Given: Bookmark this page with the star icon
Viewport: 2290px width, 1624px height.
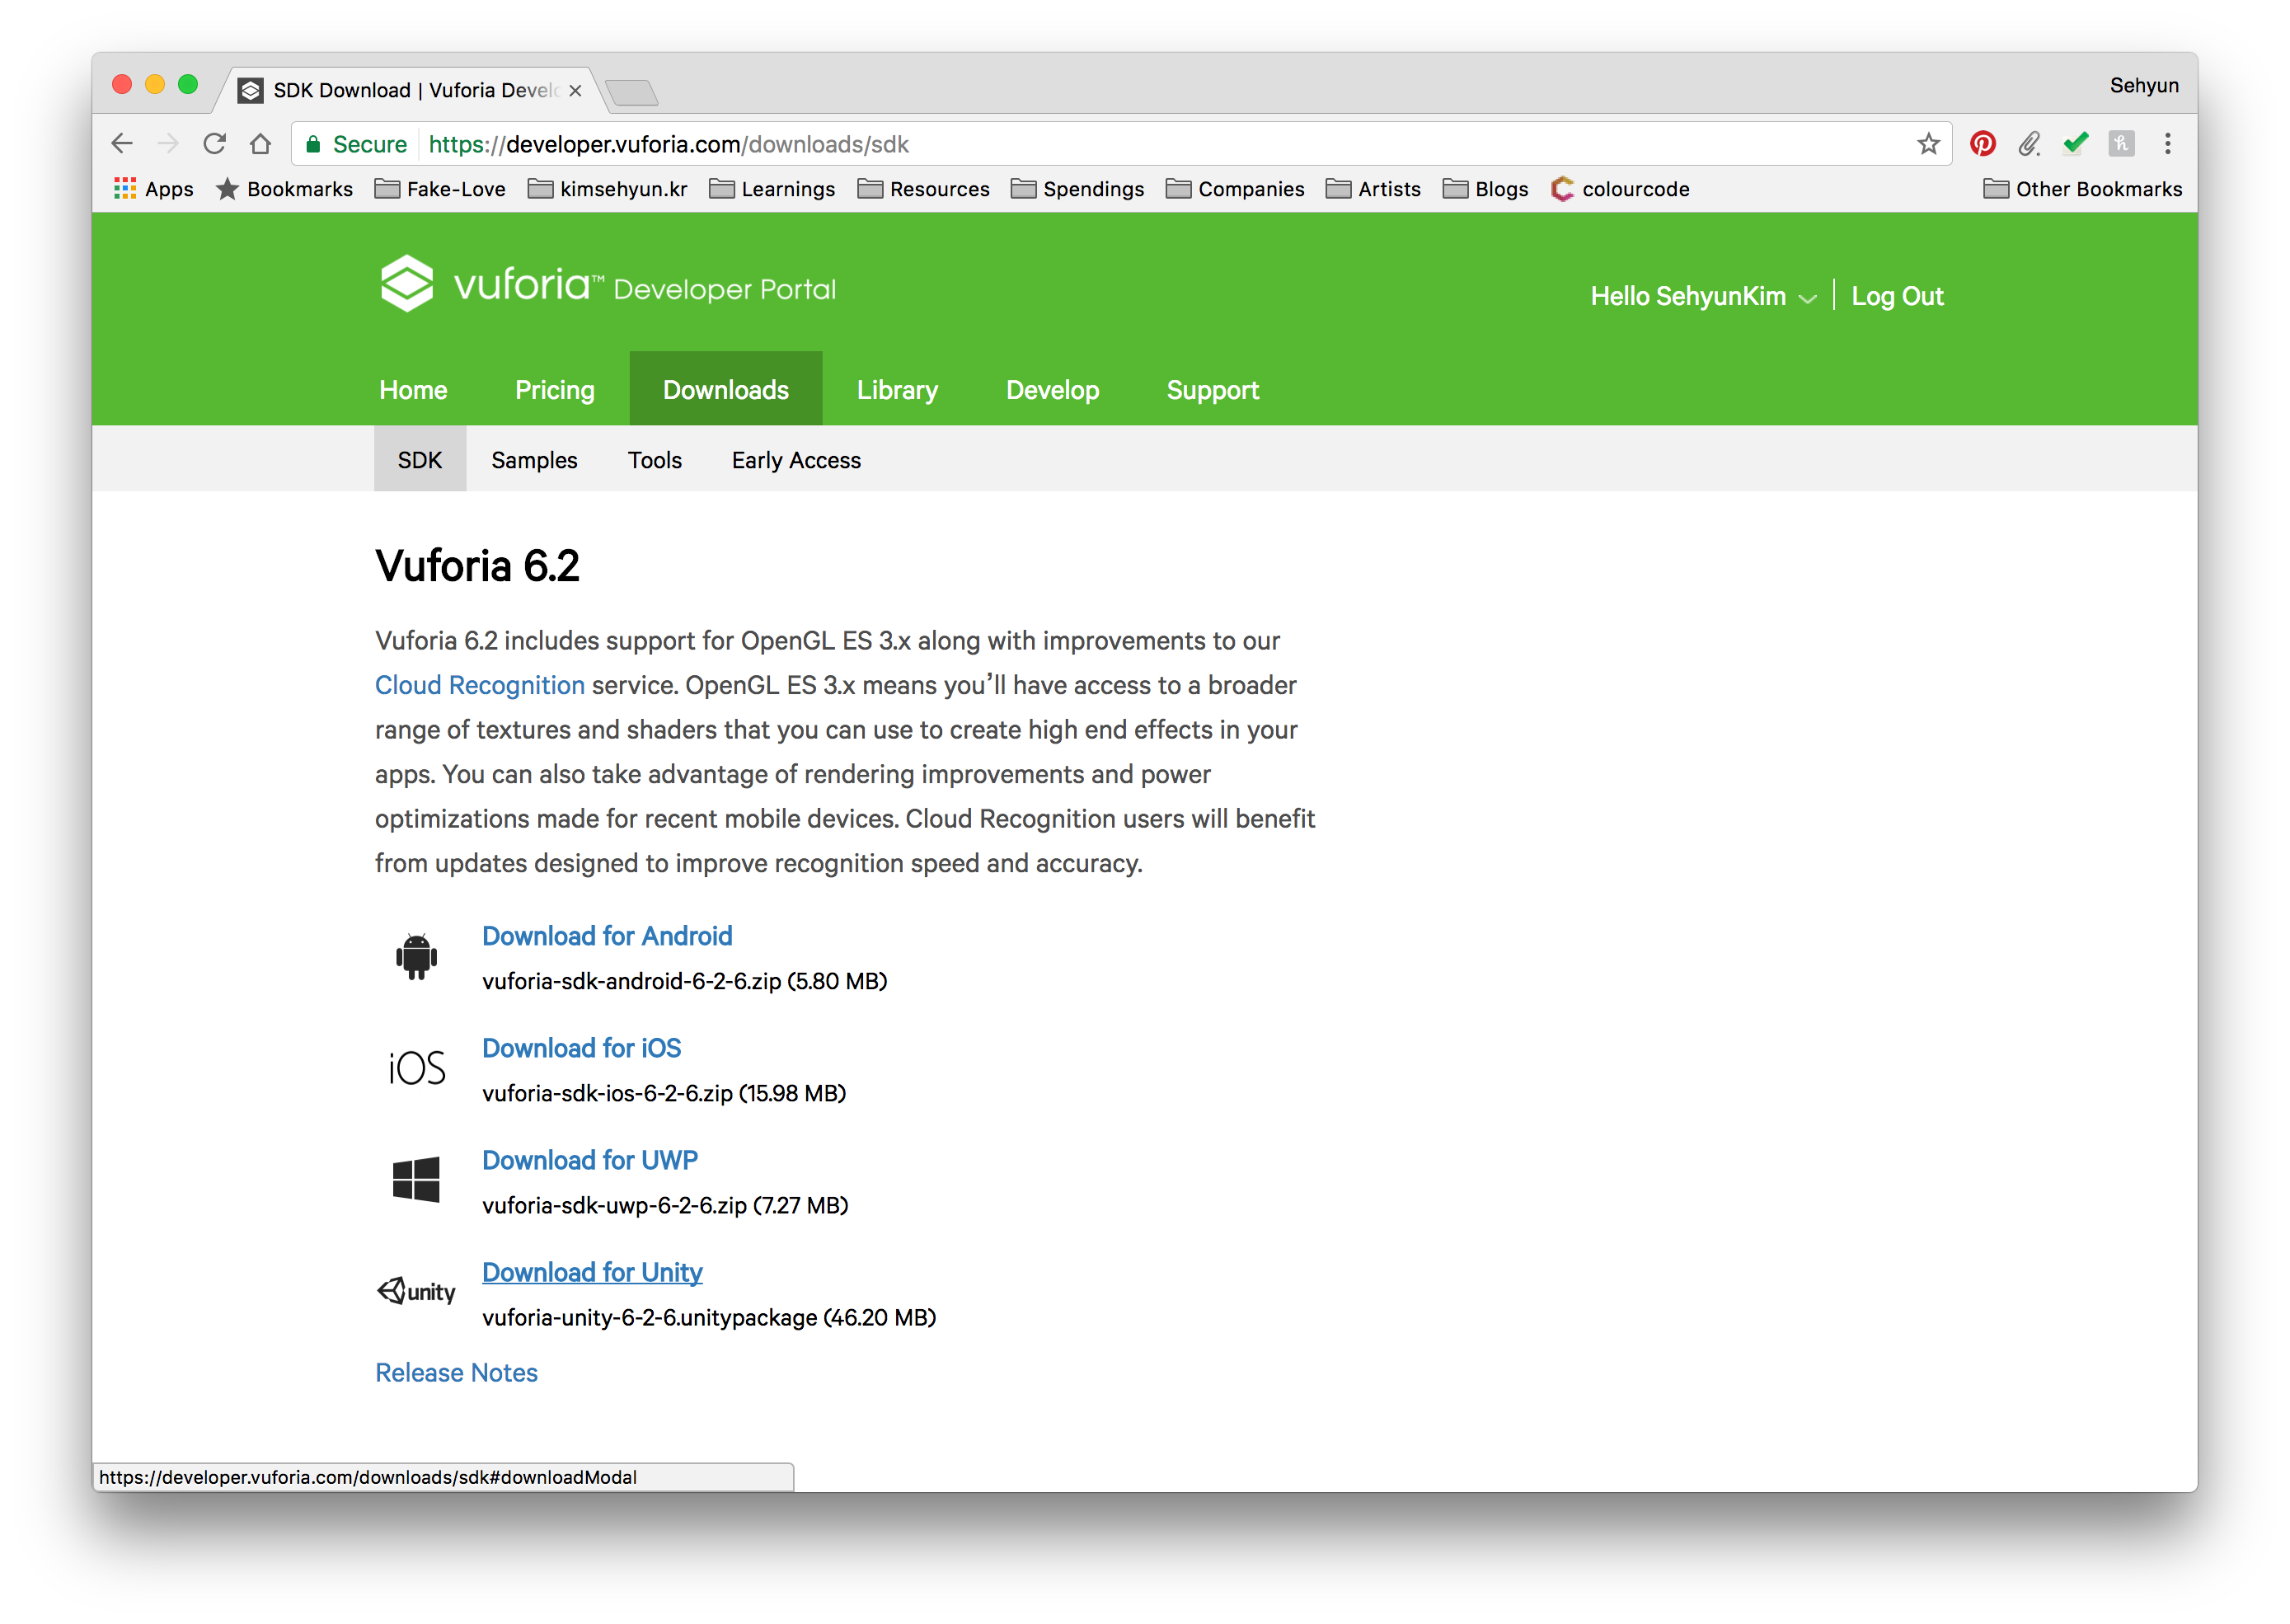Looking at the screenshot, I should [1928, 144].
